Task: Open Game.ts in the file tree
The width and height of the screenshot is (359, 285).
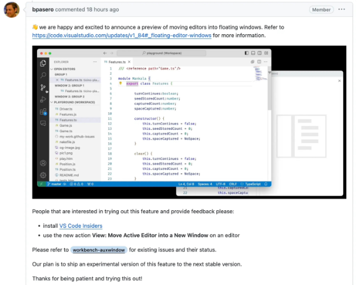Action: (x=65, y=131)
